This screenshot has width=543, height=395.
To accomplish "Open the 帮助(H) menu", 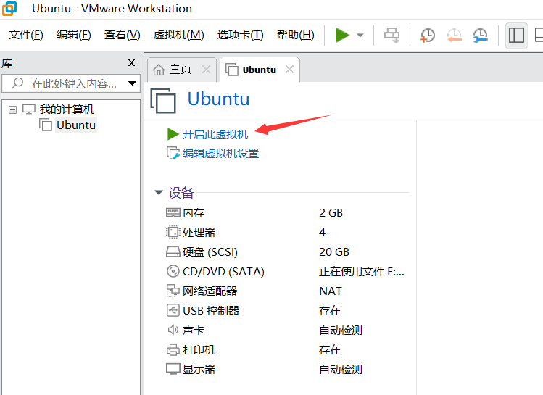I will coord(295,35).
